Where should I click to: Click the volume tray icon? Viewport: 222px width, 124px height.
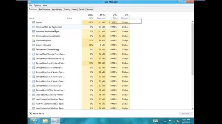(x=178, y=121)
